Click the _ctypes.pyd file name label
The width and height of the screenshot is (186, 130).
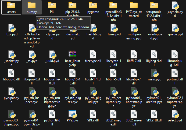point(52,36)
